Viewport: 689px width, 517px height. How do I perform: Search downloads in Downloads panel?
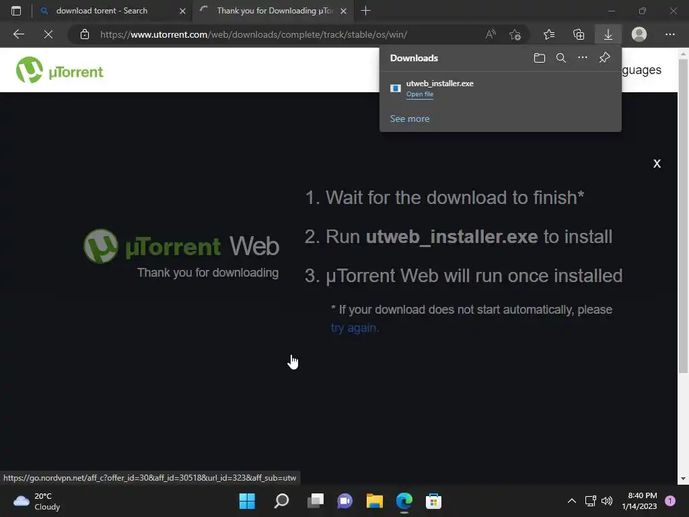[561, 58]
